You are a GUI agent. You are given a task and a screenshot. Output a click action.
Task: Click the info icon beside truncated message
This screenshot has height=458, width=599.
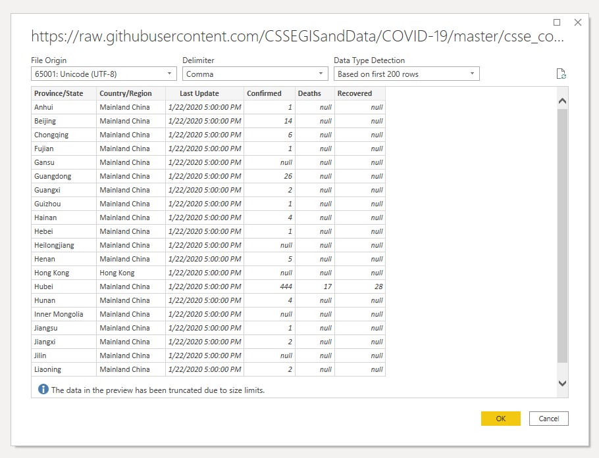pyautogui.click(x=43, y=390)
